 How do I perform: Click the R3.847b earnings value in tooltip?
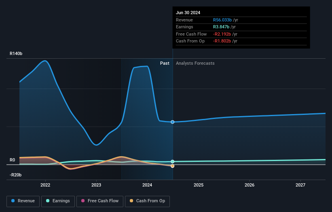[x=221, y=27]
